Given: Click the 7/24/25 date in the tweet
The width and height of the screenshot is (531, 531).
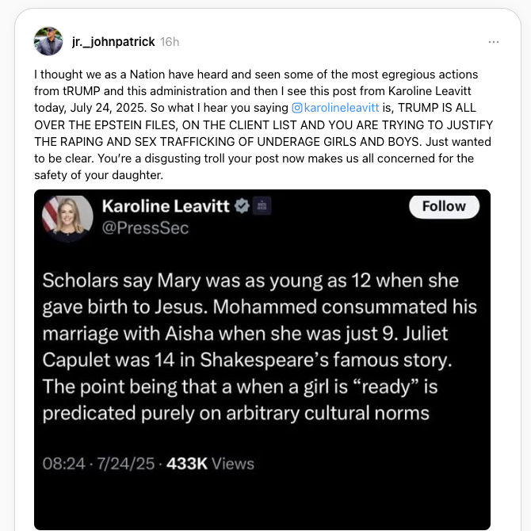Looking at the screenshot, I should 126,464.
